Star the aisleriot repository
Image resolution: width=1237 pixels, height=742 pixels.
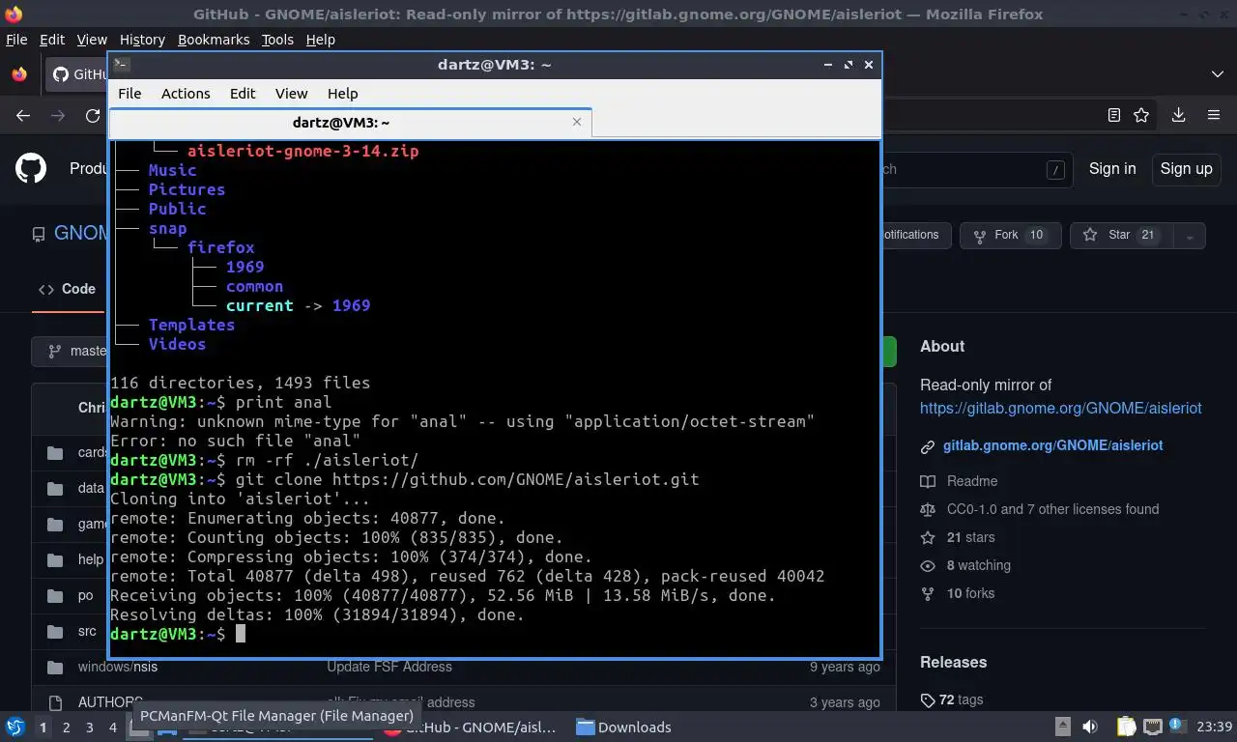coord(1122,235)
